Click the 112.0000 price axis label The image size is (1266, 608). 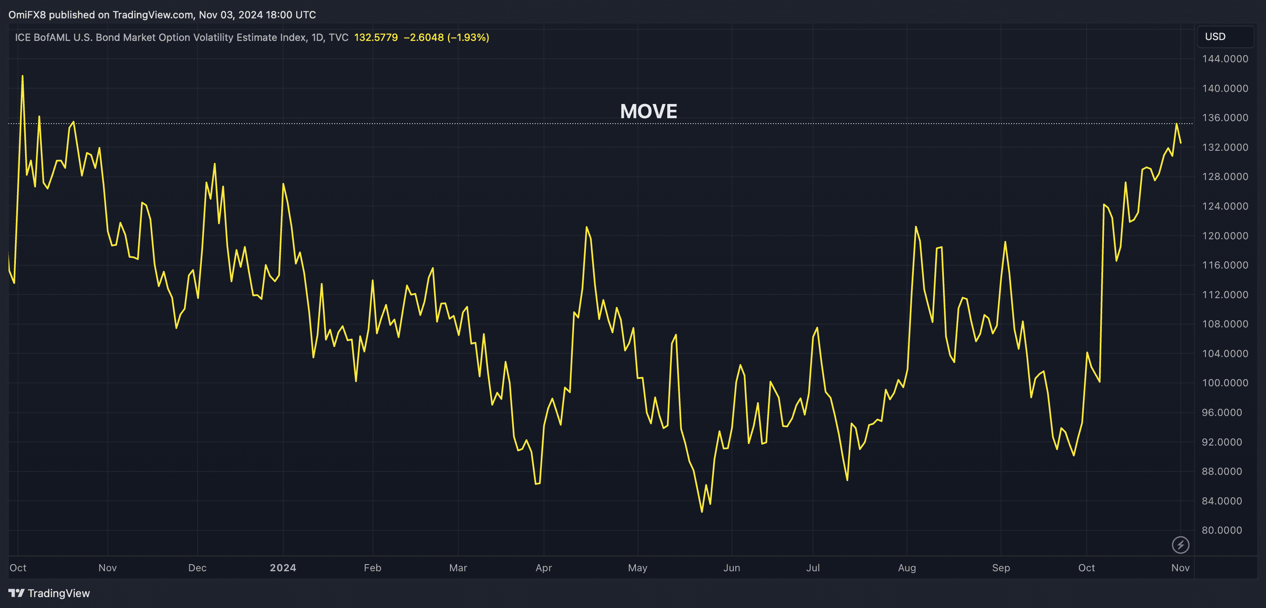(x=1225, y=295)
